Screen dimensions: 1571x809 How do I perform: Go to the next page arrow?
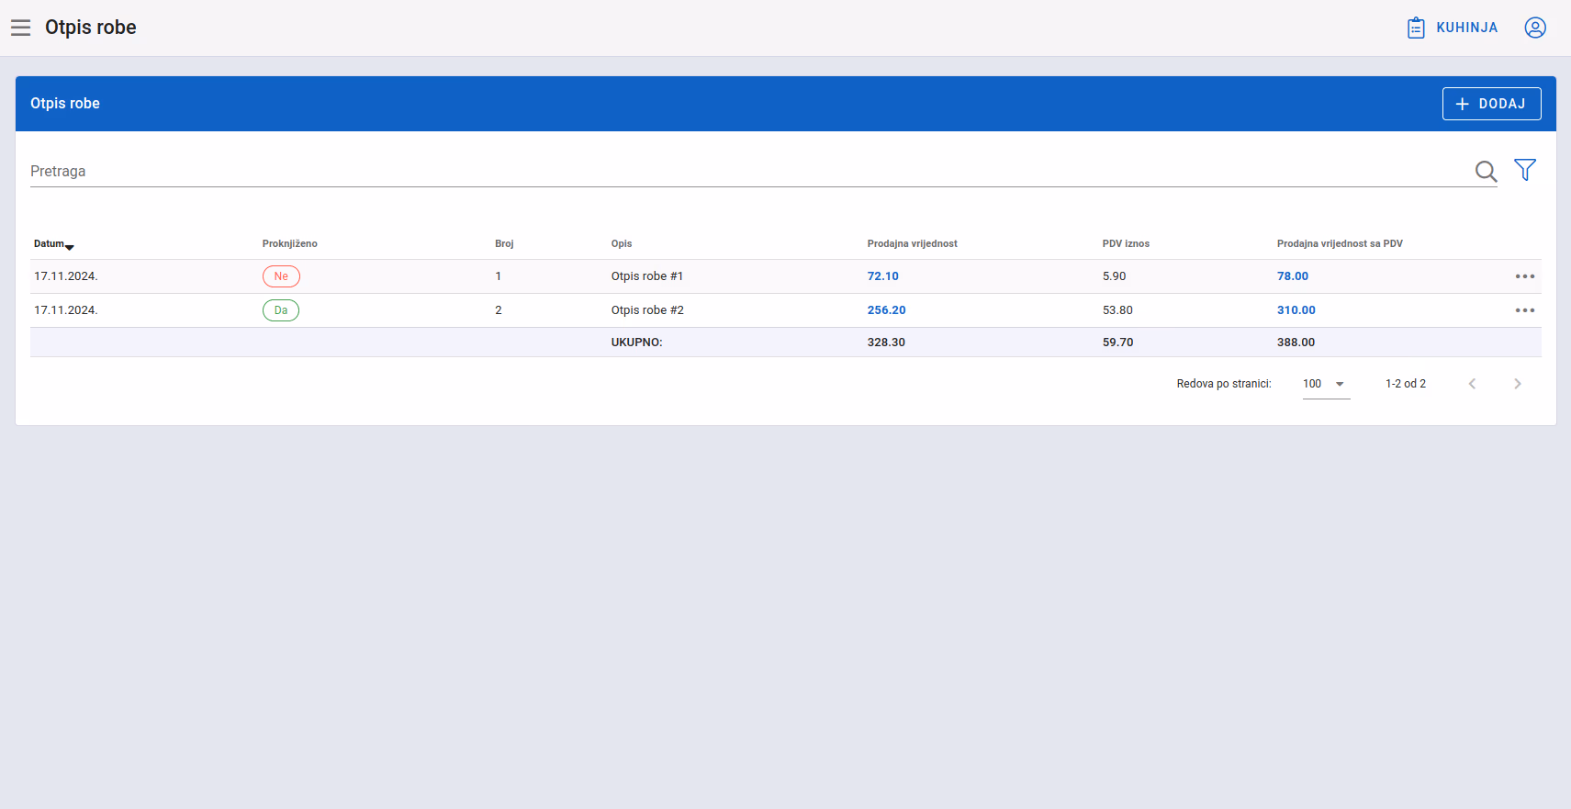pyautogui.click(x=1517, y=384)
